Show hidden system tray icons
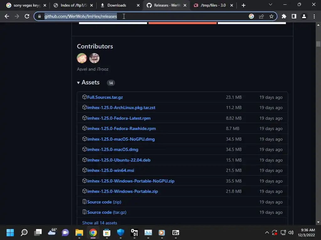321x240 pixels. (x=267, y=232)
